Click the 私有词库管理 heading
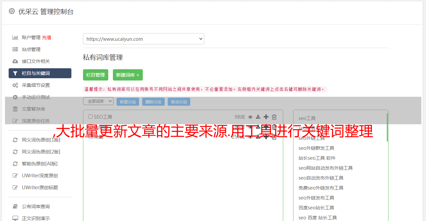 103,57
